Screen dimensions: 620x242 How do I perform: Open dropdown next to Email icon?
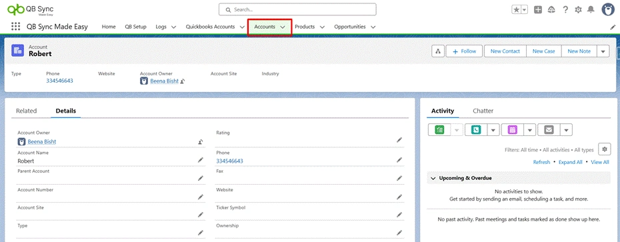click(x=566, y=130)
